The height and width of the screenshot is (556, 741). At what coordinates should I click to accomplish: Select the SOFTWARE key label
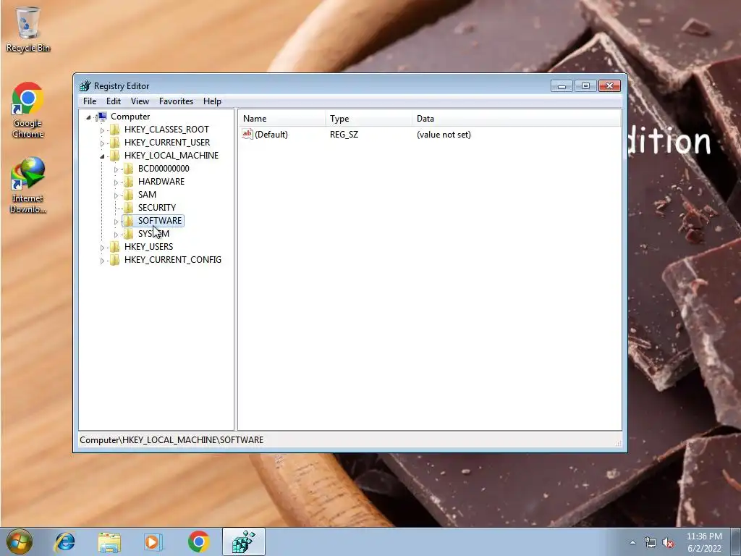click(x=160, y=221)
